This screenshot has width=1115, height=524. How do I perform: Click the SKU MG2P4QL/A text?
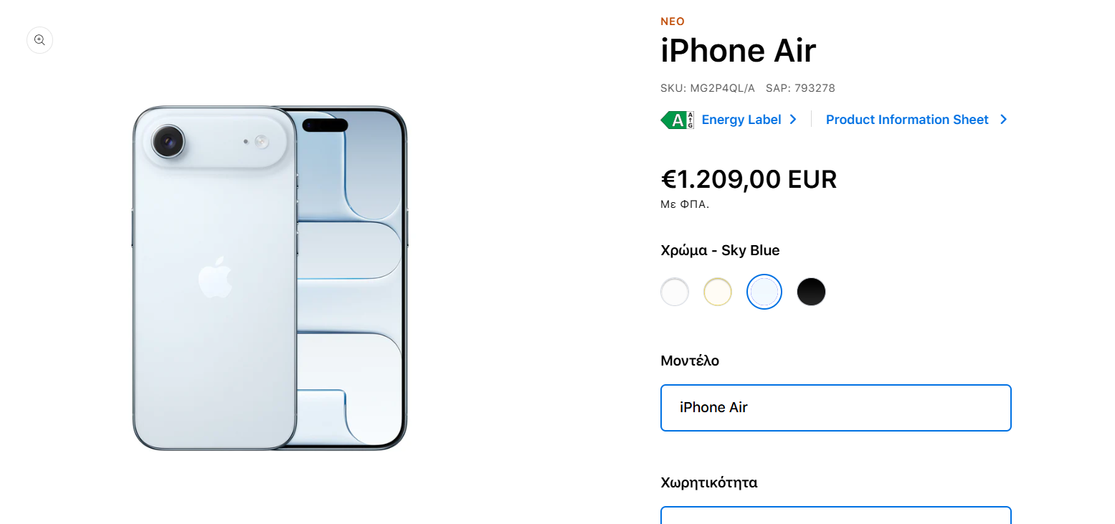pyautogui.click(x=708, y=88)
